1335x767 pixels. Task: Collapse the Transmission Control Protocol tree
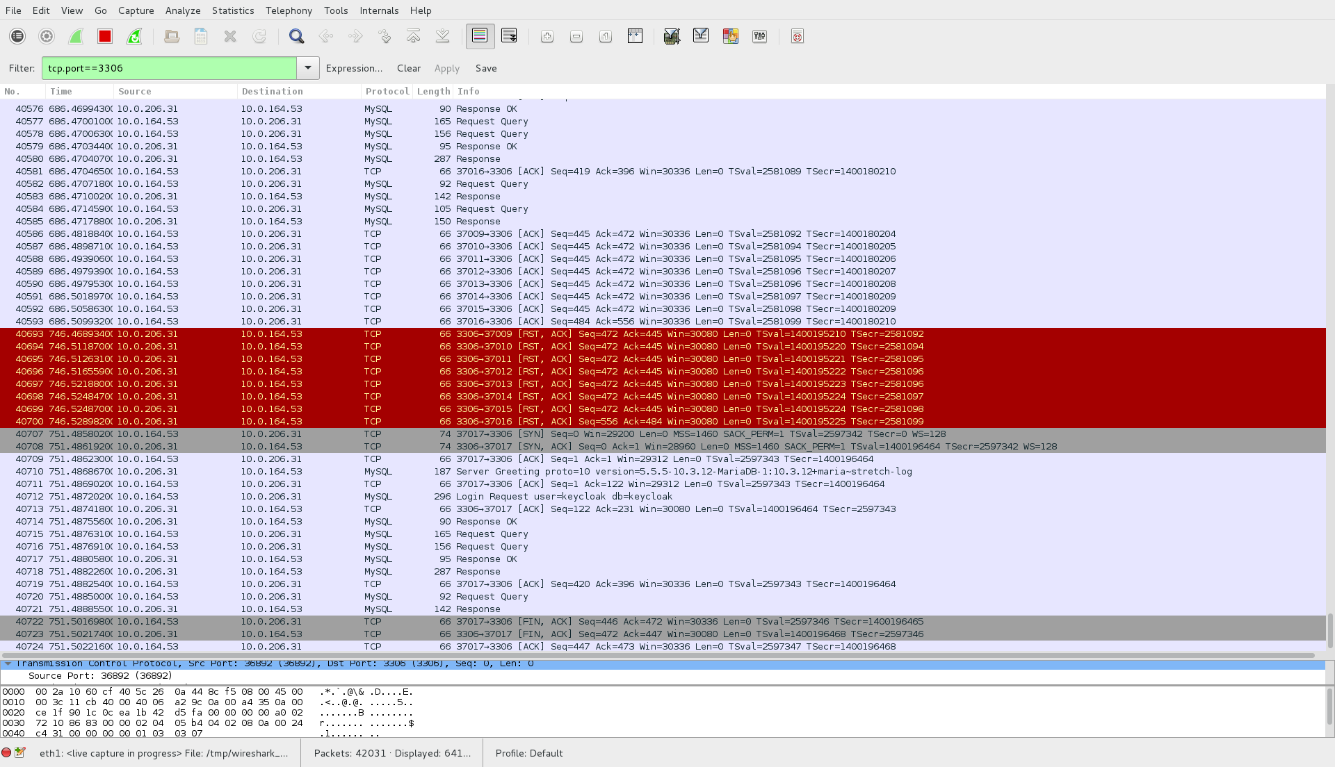8,664
